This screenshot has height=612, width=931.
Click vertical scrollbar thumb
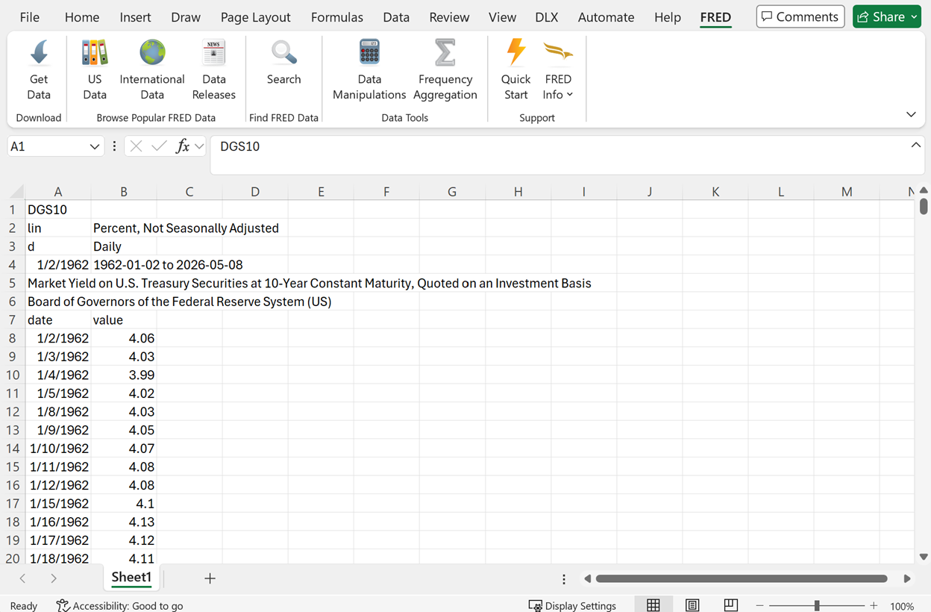pyautogui.click(x=924, y=206)
